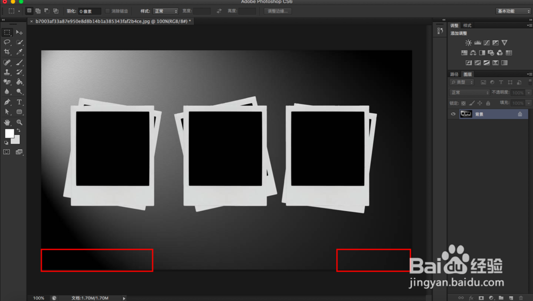The height and width of the screenshot is (301, 533).
Task: Add a Black & White adjustment
Action: pos(482,53)
